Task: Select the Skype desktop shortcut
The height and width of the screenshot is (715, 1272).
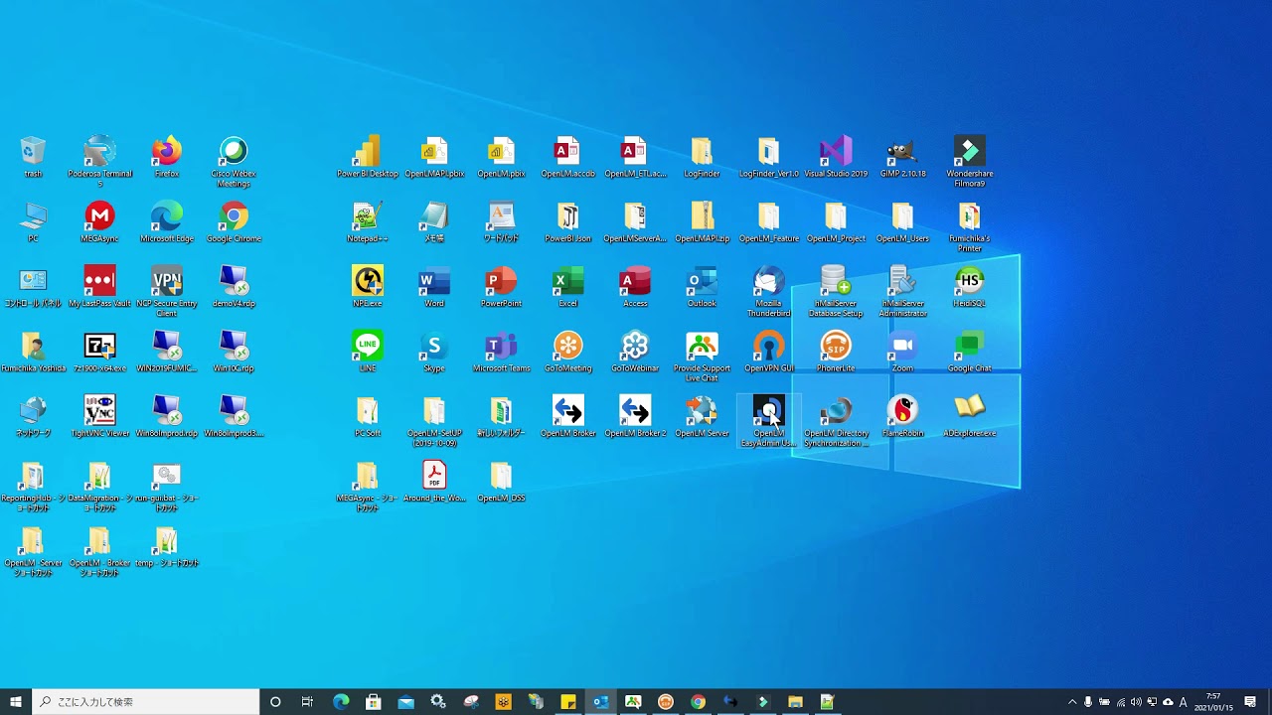Action: (x=434, y=352)
